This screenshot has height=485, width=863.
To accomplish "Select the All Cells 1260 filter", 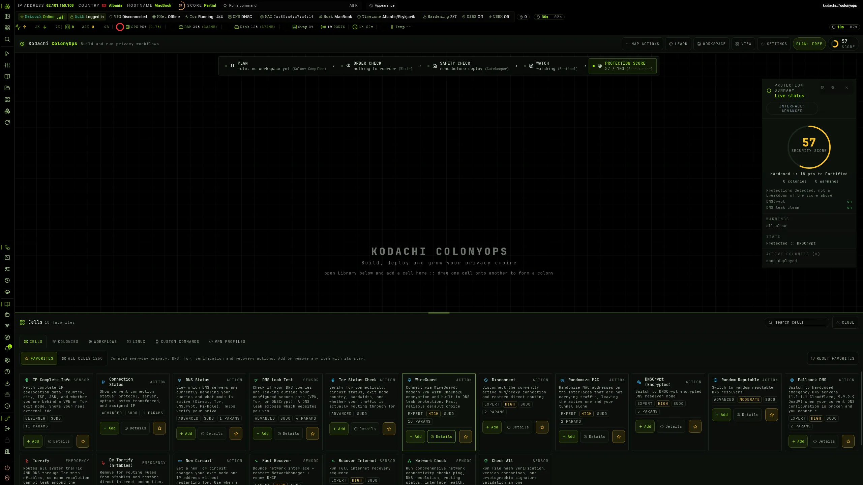I will point(82,358).
